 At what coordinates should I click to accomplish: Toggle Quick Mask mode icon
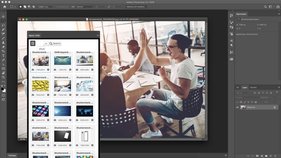[x=3, y=95]
